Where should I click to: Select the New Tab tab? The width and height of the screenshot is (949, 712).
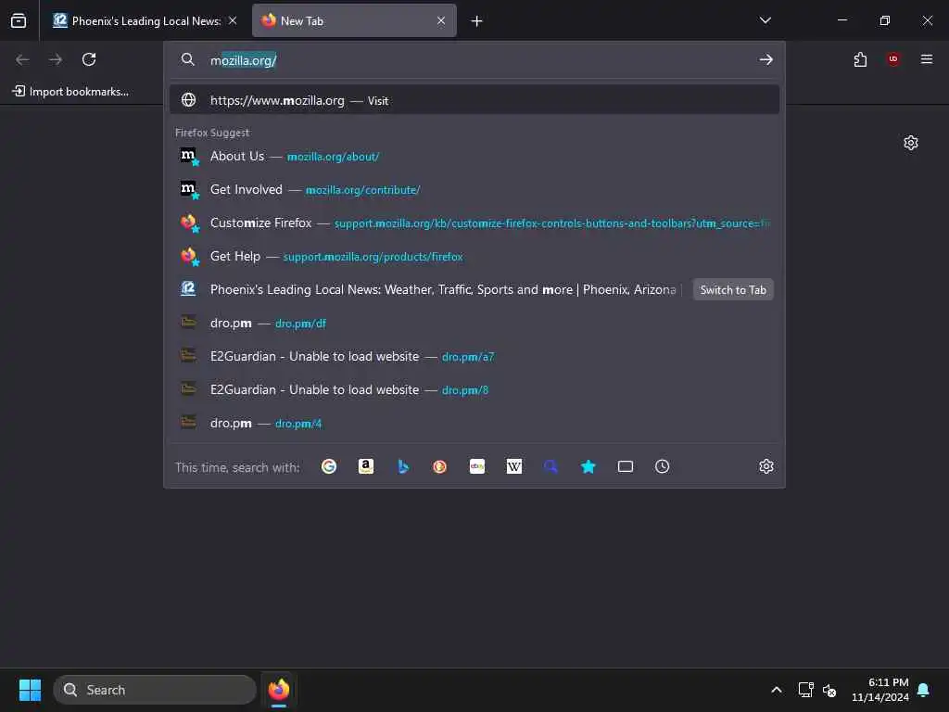click(354, 21)
